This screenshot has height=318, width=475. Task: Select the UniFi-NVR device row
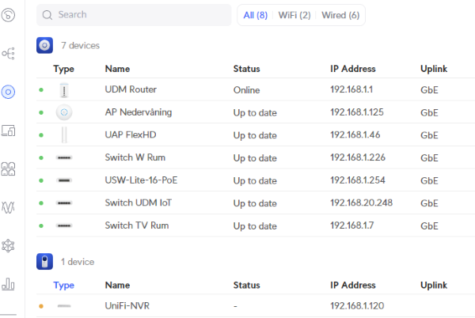tap(256, 306)
